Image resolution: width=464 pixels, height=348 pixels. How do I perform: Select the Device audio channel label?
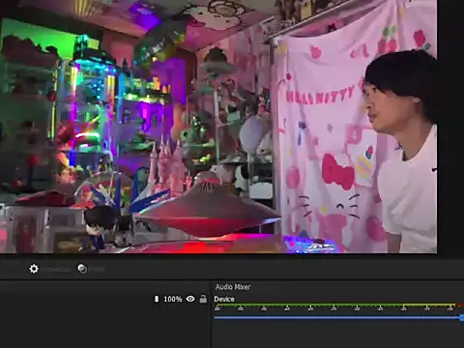tap(224, 299)
